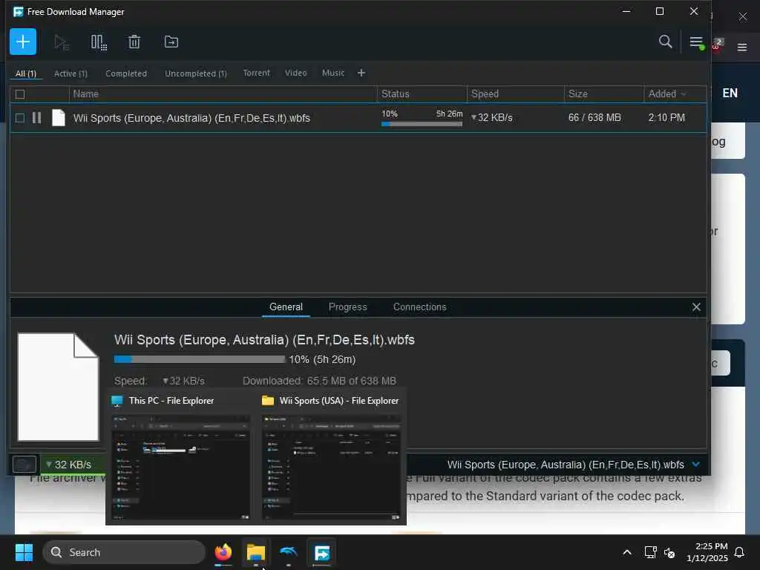Open the notification bell

click(x=739, y=552)
